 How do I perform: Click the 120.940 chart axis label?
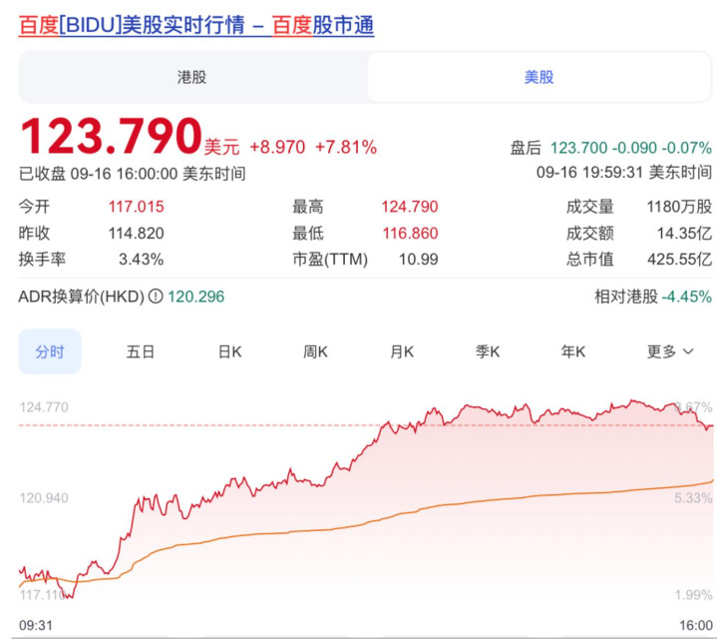(x=44, y=497)
